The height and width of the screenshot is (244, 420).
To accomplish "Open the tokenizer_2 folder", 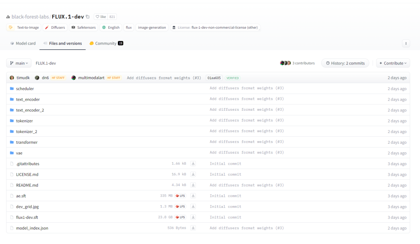I will [26, 131].
